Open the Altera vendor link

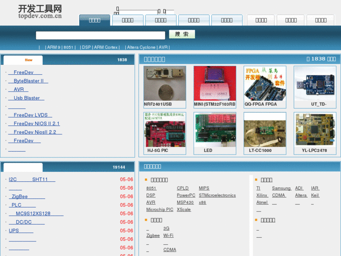(301, 195)
